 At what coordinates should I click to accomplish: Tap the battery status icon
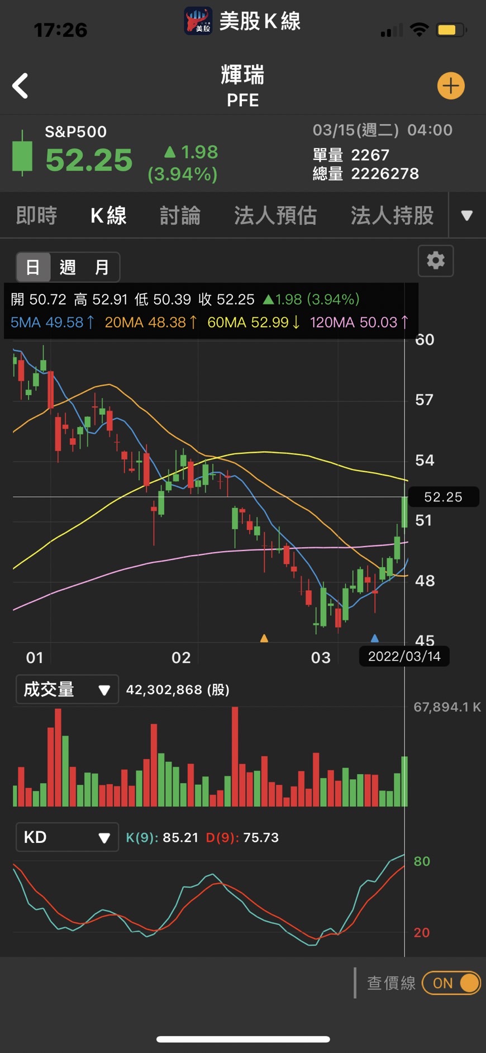coord(451,30)
